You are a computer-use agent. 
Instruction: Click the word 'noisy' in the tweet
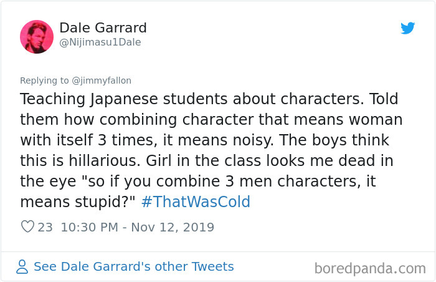point(253,140)
